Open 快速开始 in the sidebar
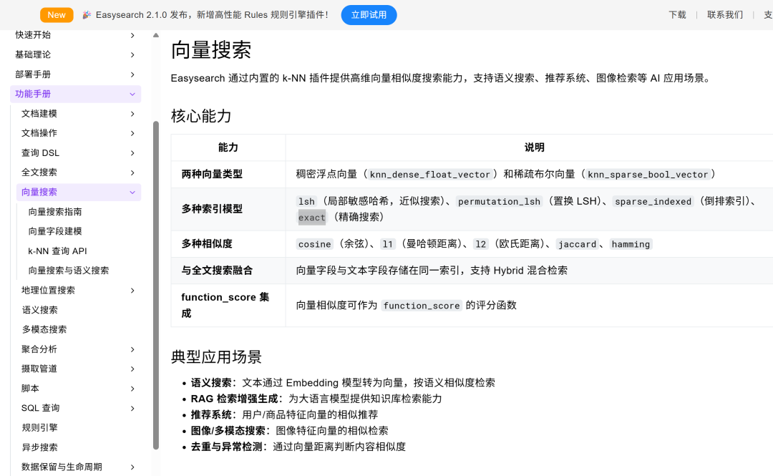Viewport: 773px width, 476px height. (33, 35)
